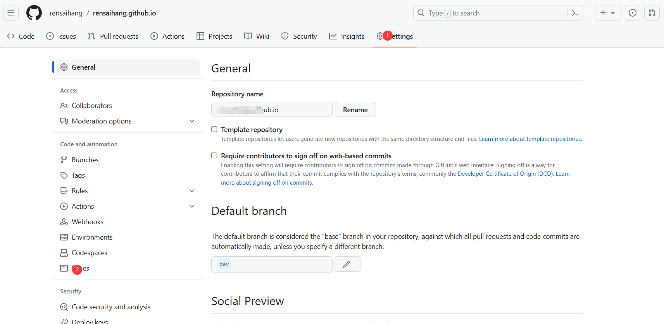
Task: Open the Create new plus dropdown
Action: pyautogui.click(x=608, y=13)
